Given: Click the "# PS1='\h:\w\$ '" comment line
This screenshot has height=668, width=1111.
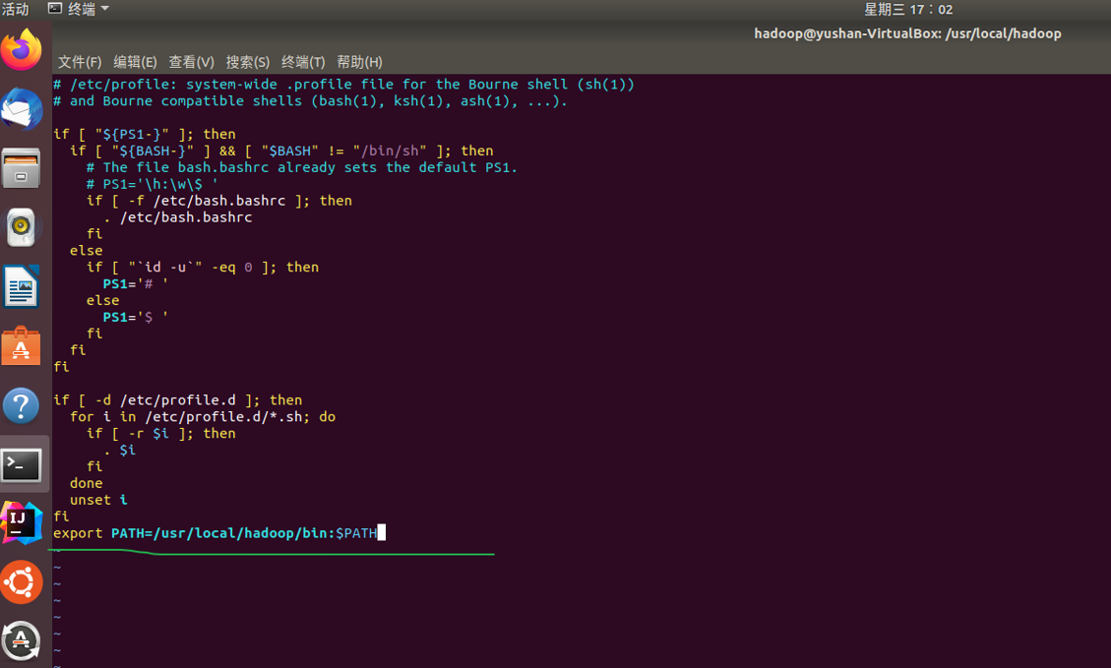Looking at the screenshot, I should [x=153, y=184].
